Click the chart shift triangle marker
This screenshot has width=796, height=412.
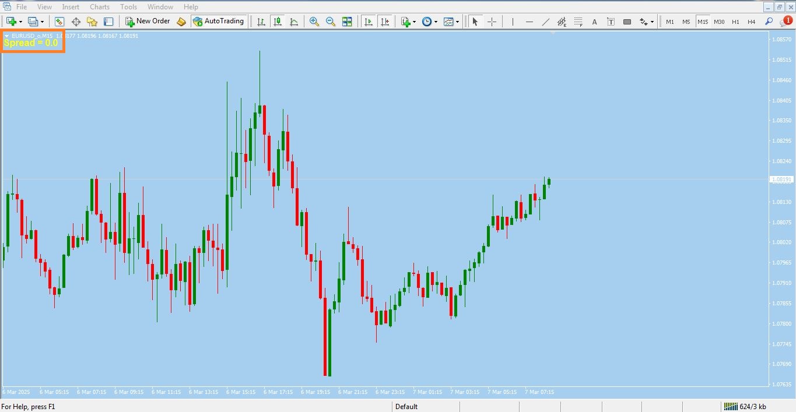click(x=553, y=33)
